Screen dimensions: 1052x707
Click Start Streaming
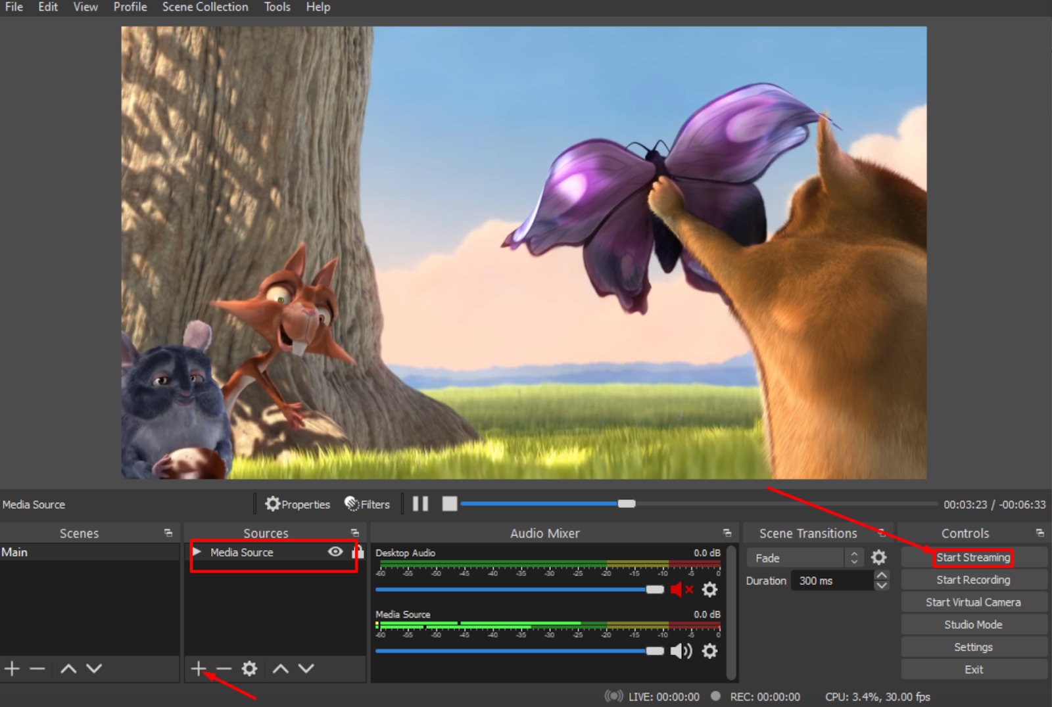pos(974,557)
